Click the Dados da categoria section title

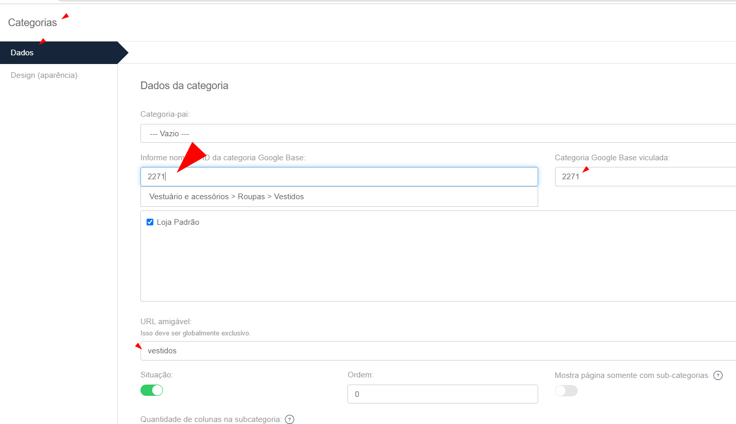click(185, 86)
